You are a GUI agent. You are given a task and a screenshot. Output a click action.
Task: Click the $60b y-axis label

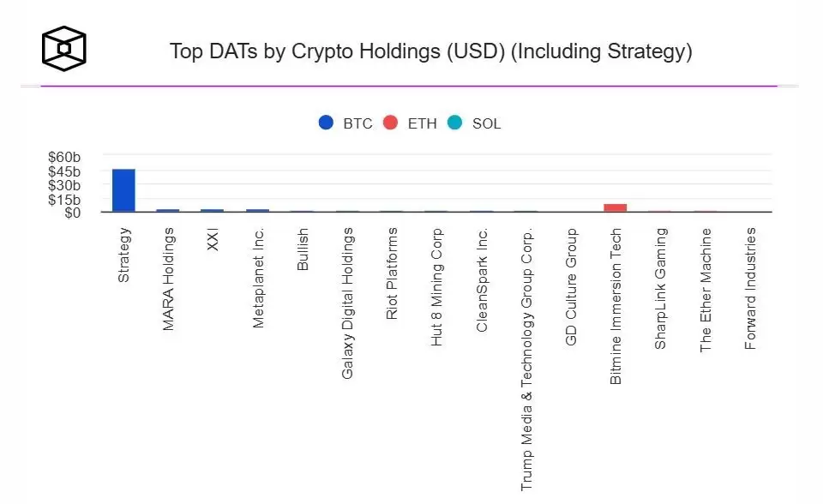coord(64,157)
